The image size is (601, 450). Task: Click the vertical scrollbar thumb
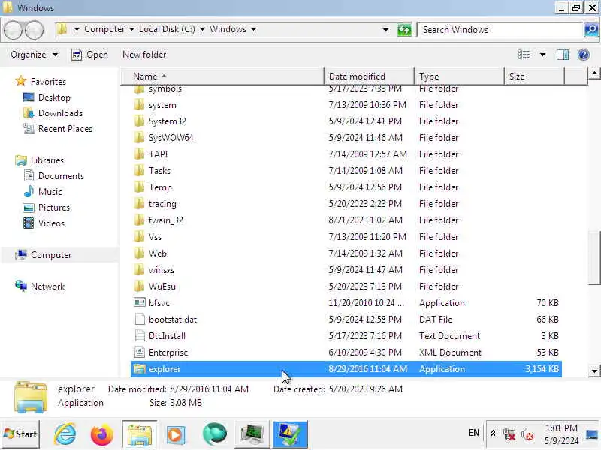coord(594,257)
